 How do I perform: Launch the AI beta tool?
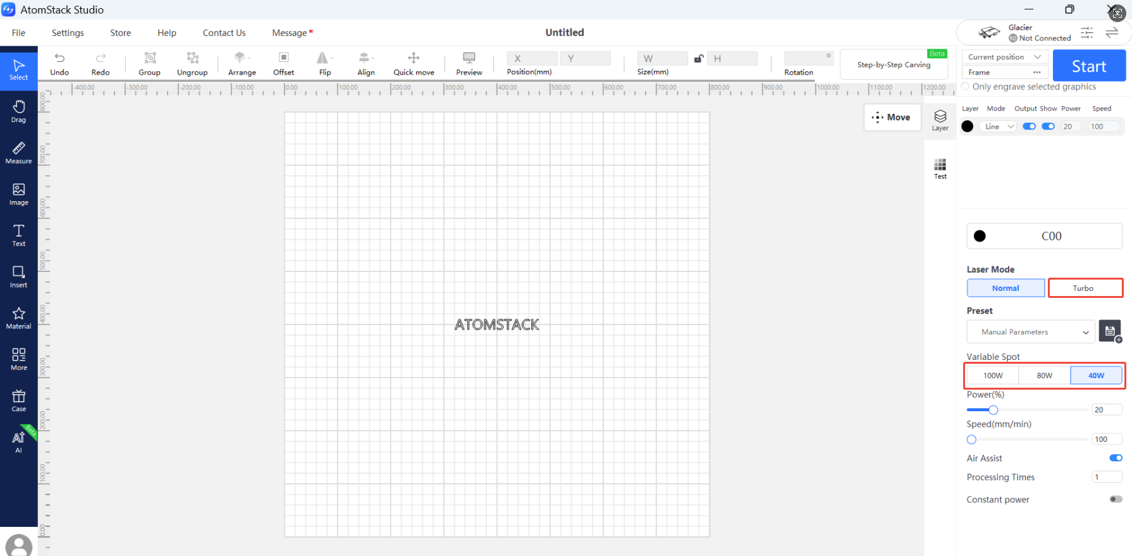[19, 442]
